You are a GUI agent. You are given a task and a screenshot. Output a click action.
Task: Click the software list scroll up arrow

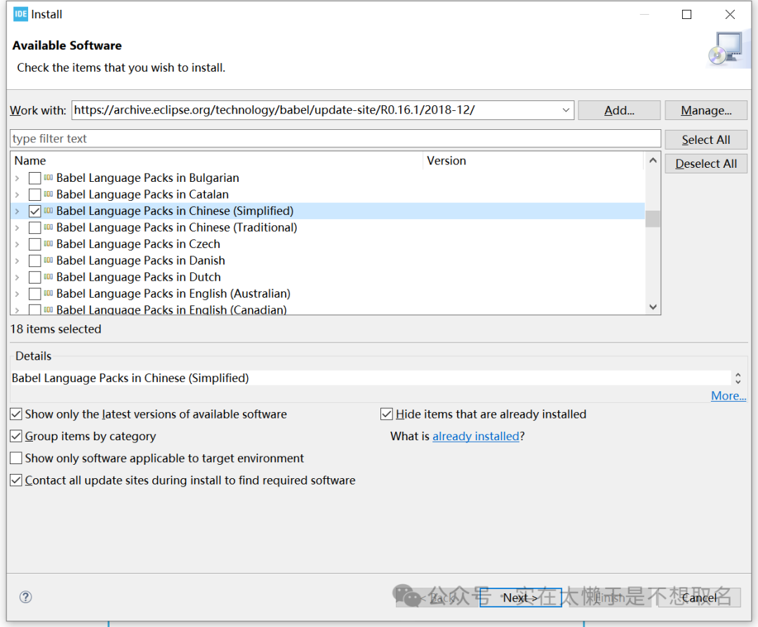(653, 160)
